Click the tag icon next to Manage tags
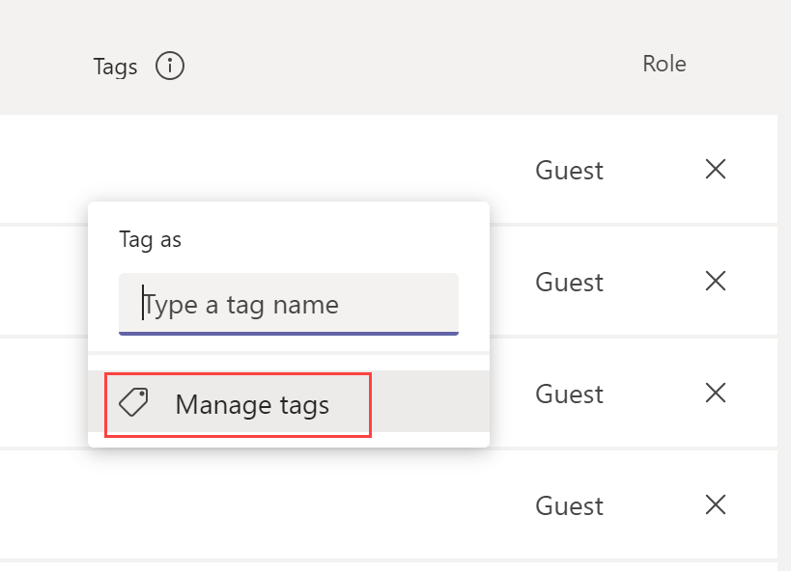The image size is (791, 571). tap(133, 402)
